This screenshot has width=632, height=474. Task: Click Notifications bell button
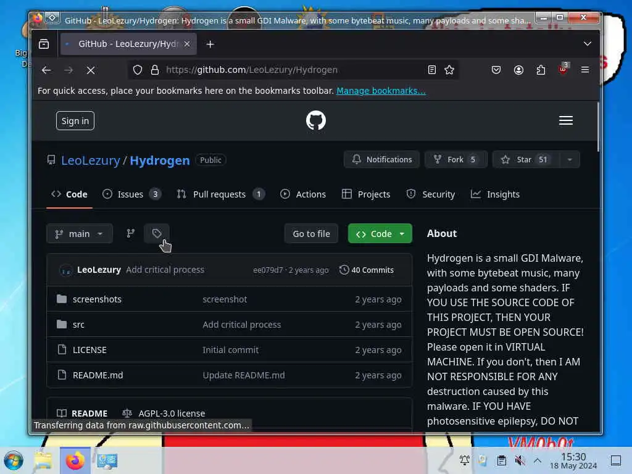[x=381, y=160]
